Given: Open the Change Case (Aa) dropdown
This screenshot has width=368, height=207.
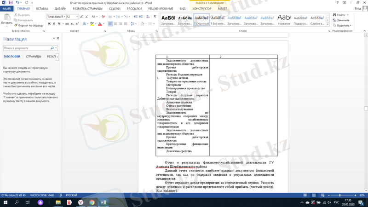Looking at the screenshot, I should [x=94, y=17].
